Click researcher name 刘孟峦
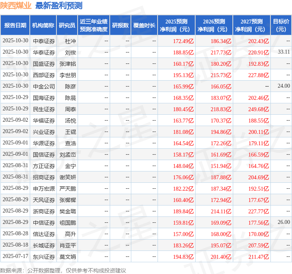 67,155
